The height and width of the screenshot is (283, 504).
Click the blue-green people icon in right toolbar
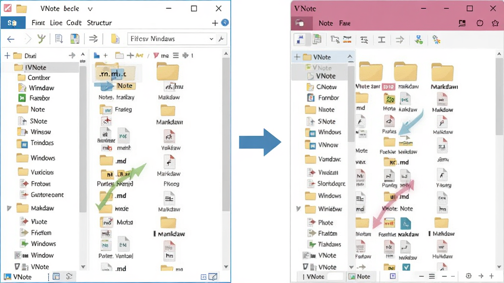(418, 40)
